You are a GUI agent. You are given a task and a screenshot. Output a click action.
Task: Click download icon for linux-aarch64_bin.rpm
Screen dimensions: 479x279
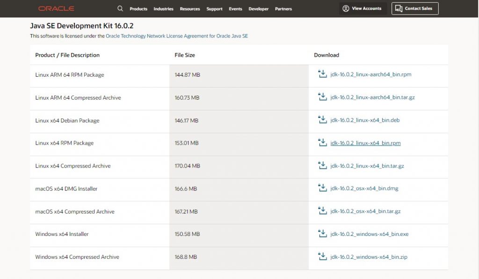(x=322, y=74)
